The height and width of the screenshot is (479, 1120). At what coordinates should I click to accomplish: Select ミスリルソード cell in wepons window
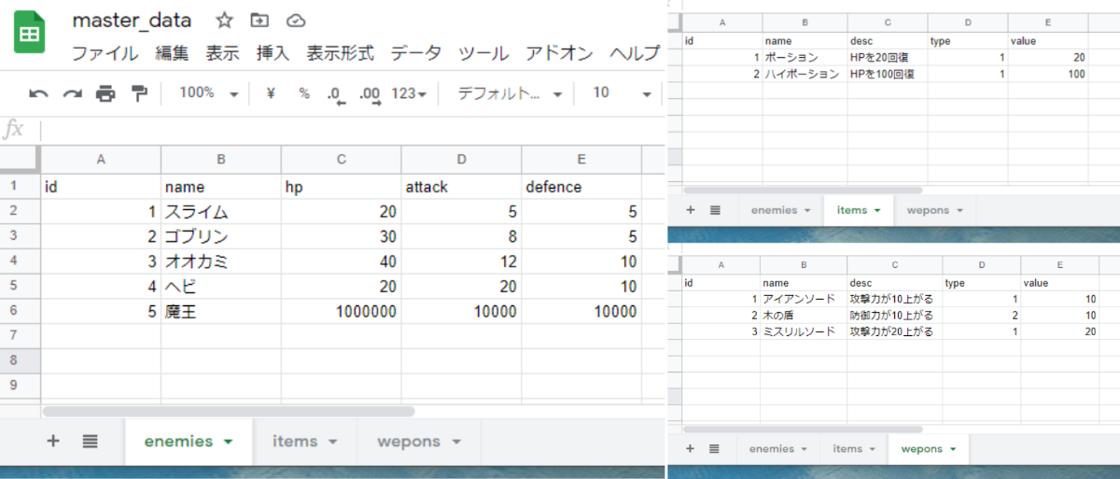point(804,331)
